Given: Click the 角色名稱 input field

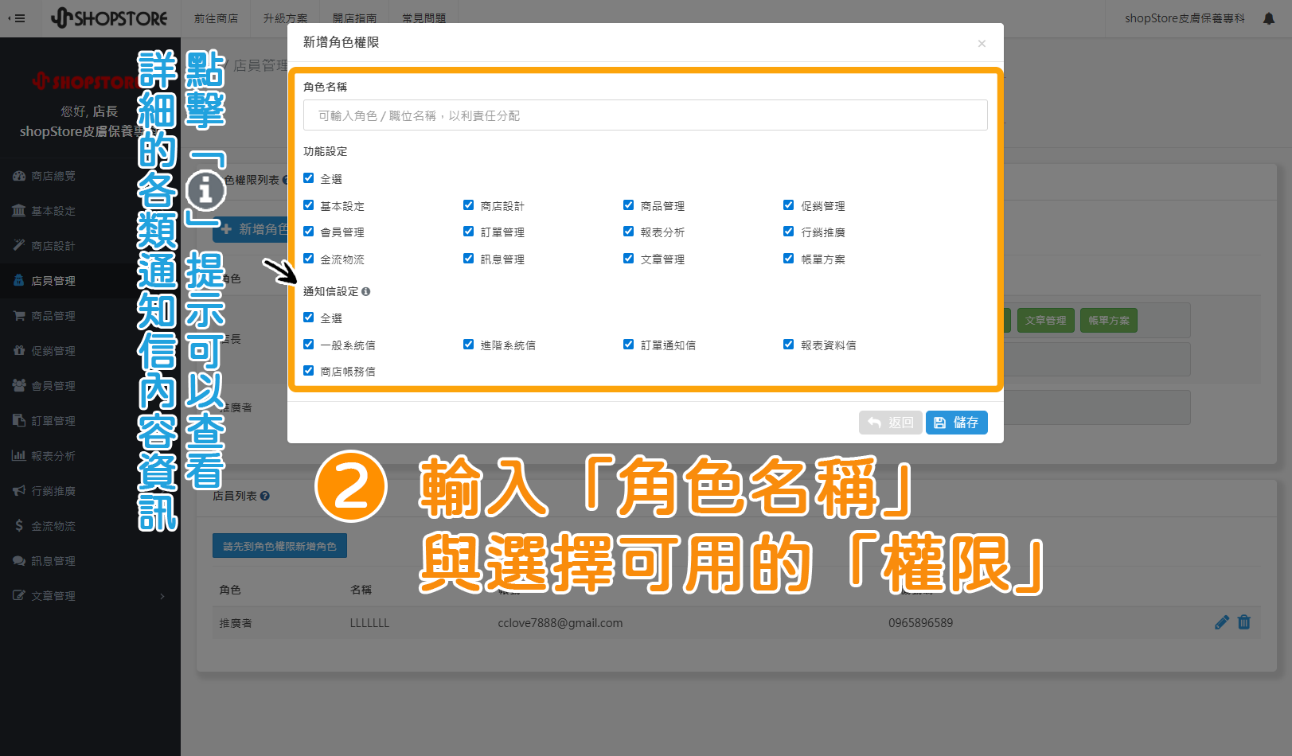Looking at the screenshot, I should (x=645, y=115).
